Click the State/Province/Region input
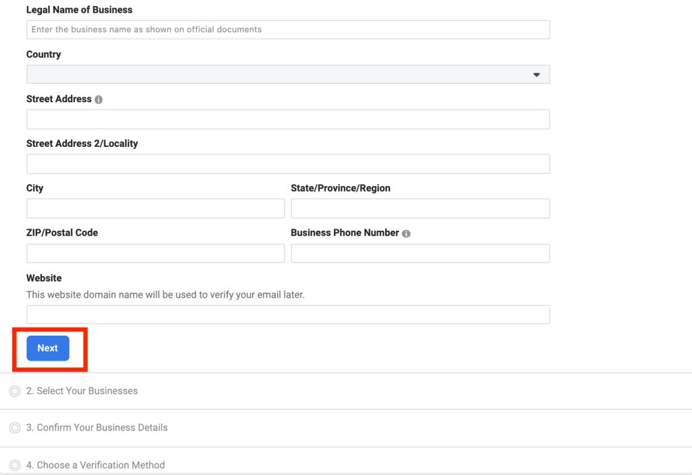692x475 pixels. pyautogui.click(x=420, y=208)
